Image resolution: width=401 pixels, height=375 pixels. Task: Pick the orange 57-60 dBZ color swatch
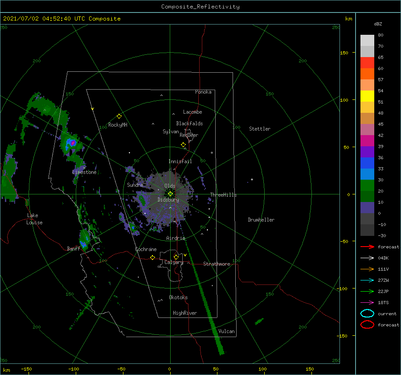coord(367,74)
